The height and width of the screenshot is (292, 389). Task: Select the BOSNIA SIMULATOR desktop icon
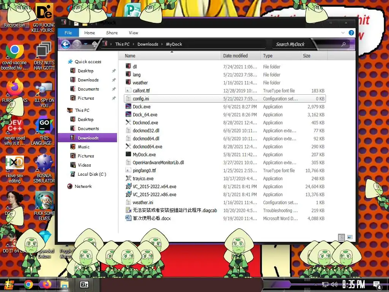44,169
